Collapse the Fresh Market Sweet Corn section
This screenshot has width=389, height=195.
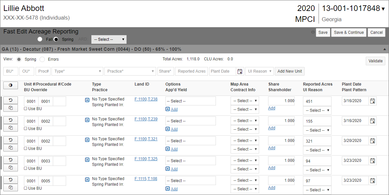tap(385, 49)
